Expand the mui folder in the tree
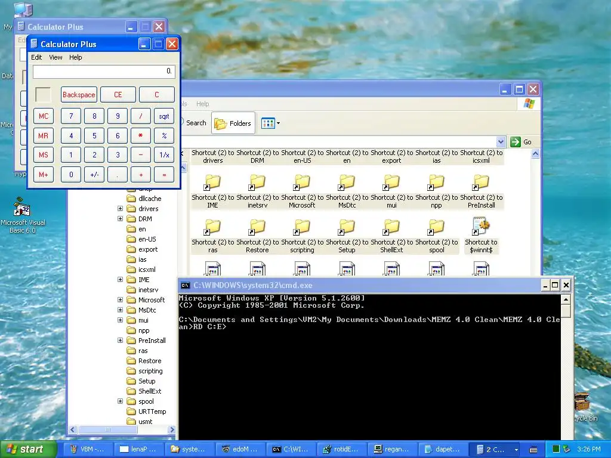 [121, 320]
